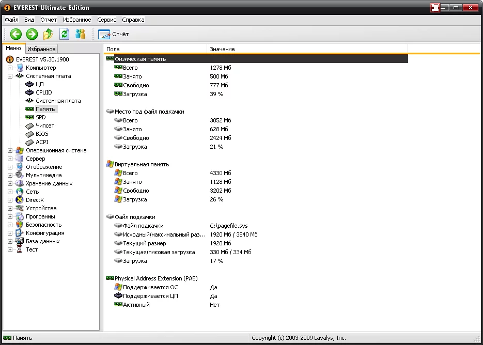Click the Программы node icon

coord(20,216)
